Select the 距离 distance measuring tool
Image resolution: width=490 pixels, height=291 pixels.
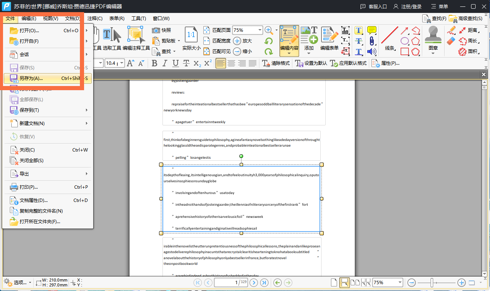coord(469,30)
